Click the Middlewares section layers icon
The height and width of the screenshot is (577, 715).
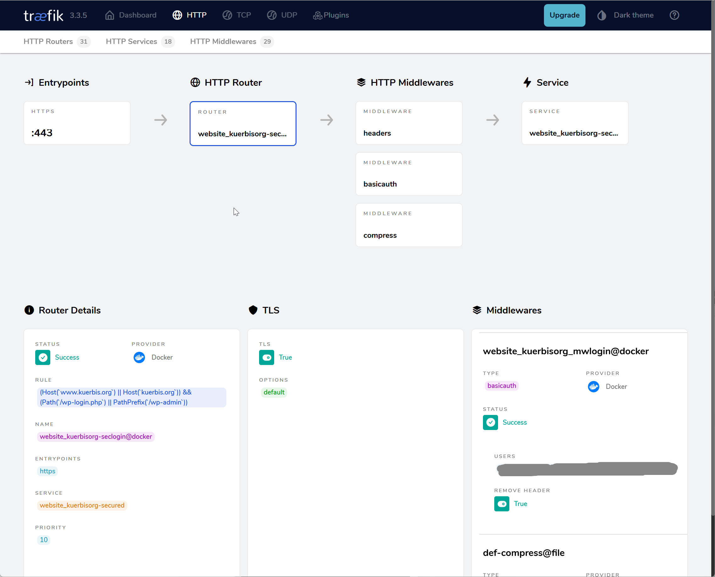tap(477, 310)
